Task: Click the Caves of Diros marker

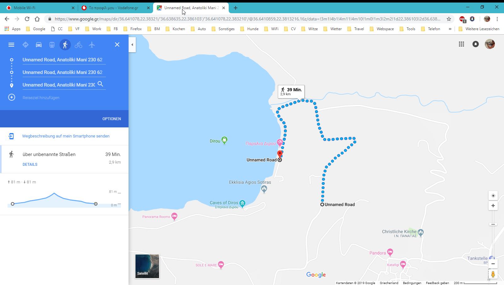Action: (x=242, y=204)
